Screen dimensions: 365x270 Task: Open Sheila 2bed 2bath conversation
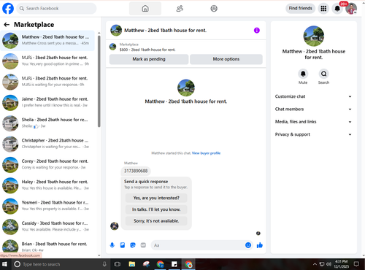(47, 123)
